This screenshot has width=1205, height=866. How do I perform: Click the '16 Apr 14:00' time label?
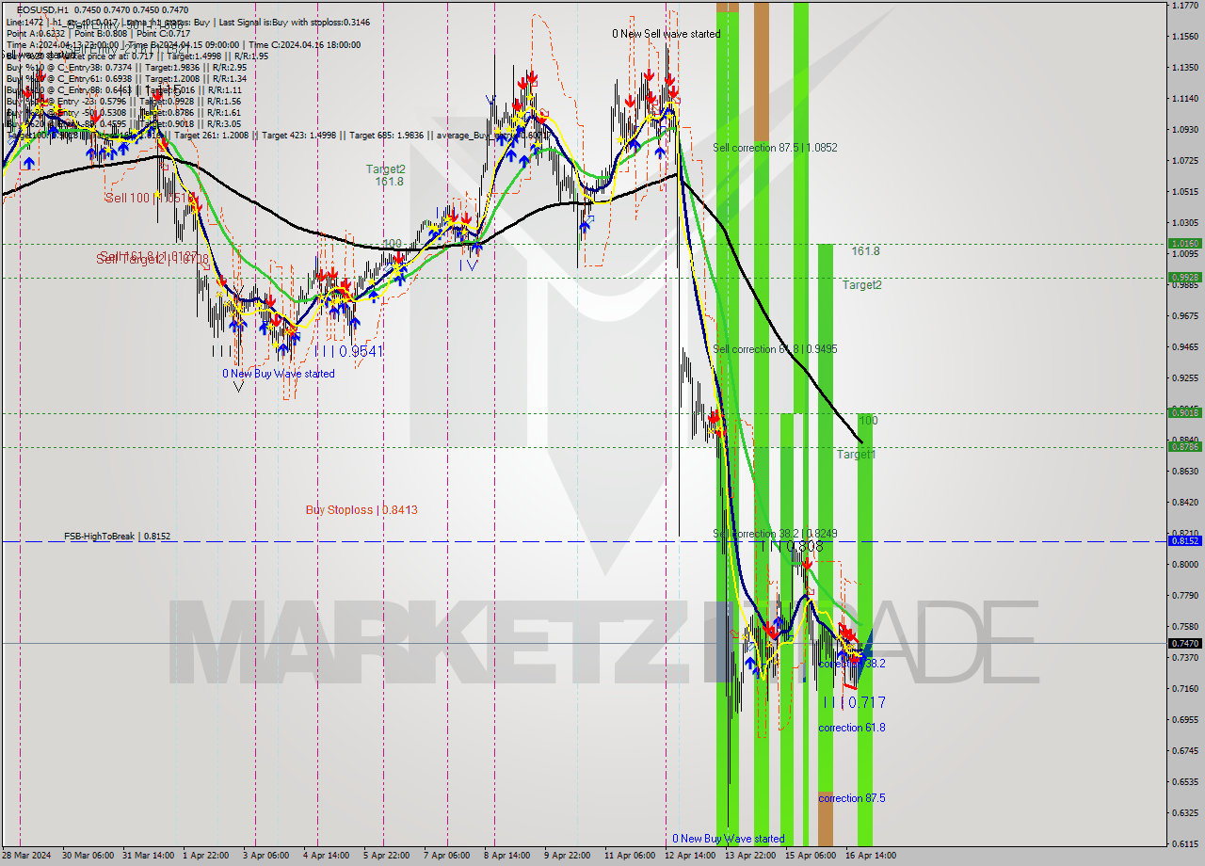click(x=870, y=856)
